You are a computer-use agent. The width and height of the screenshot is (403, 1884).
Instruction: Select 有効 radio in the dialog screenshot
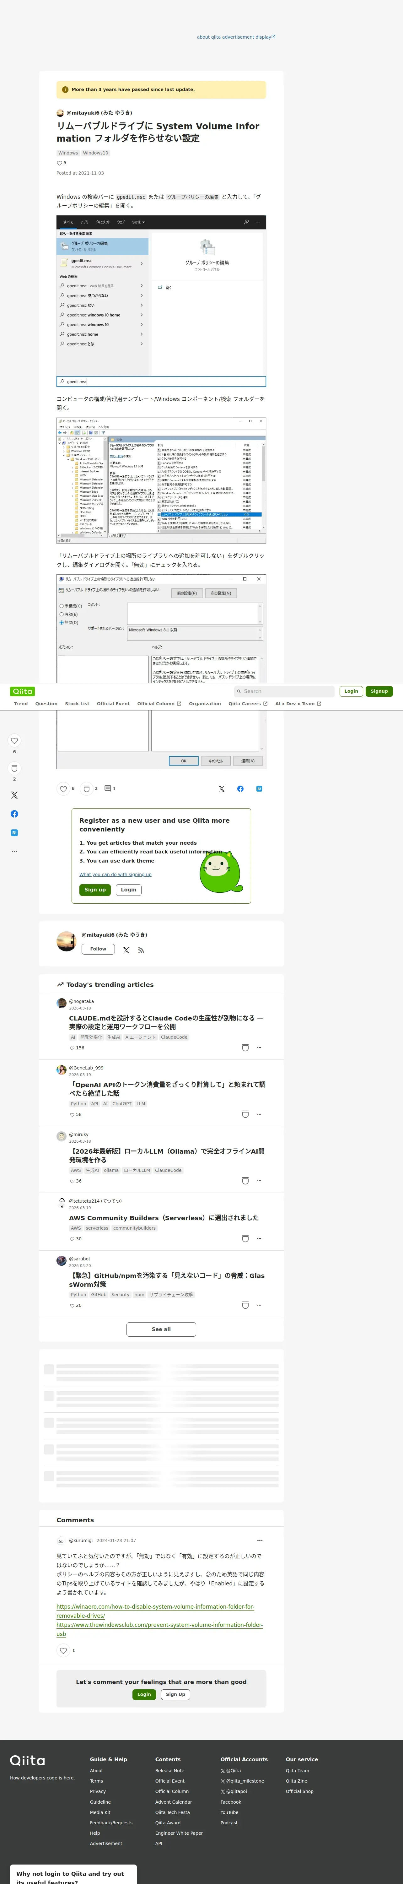(x=62, y=614)
